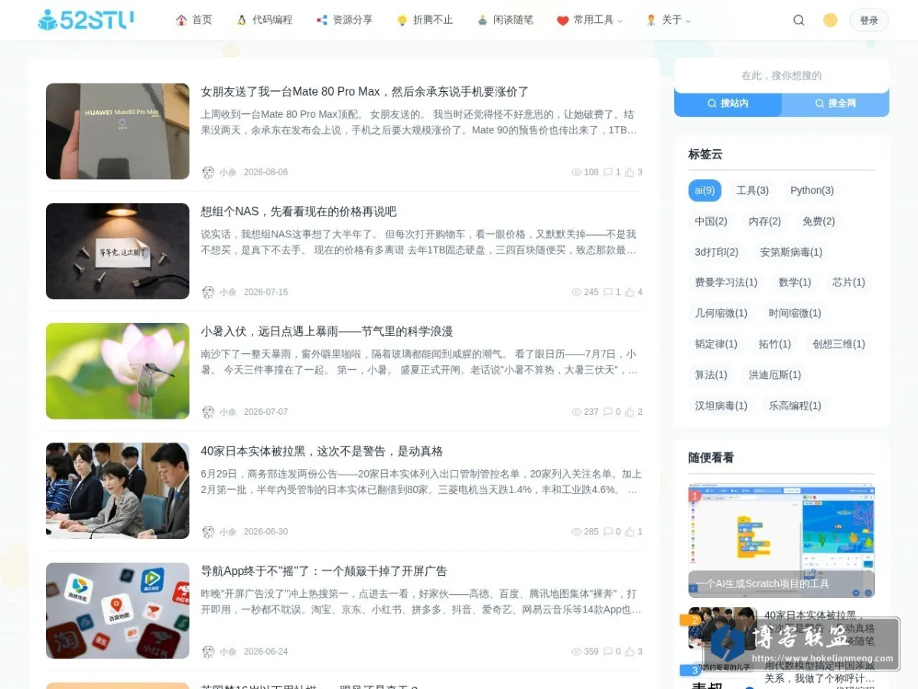Click the Huawei Mate80 phone thumbnail
Viewport: 918px width, 689px height.
(117, 132)
